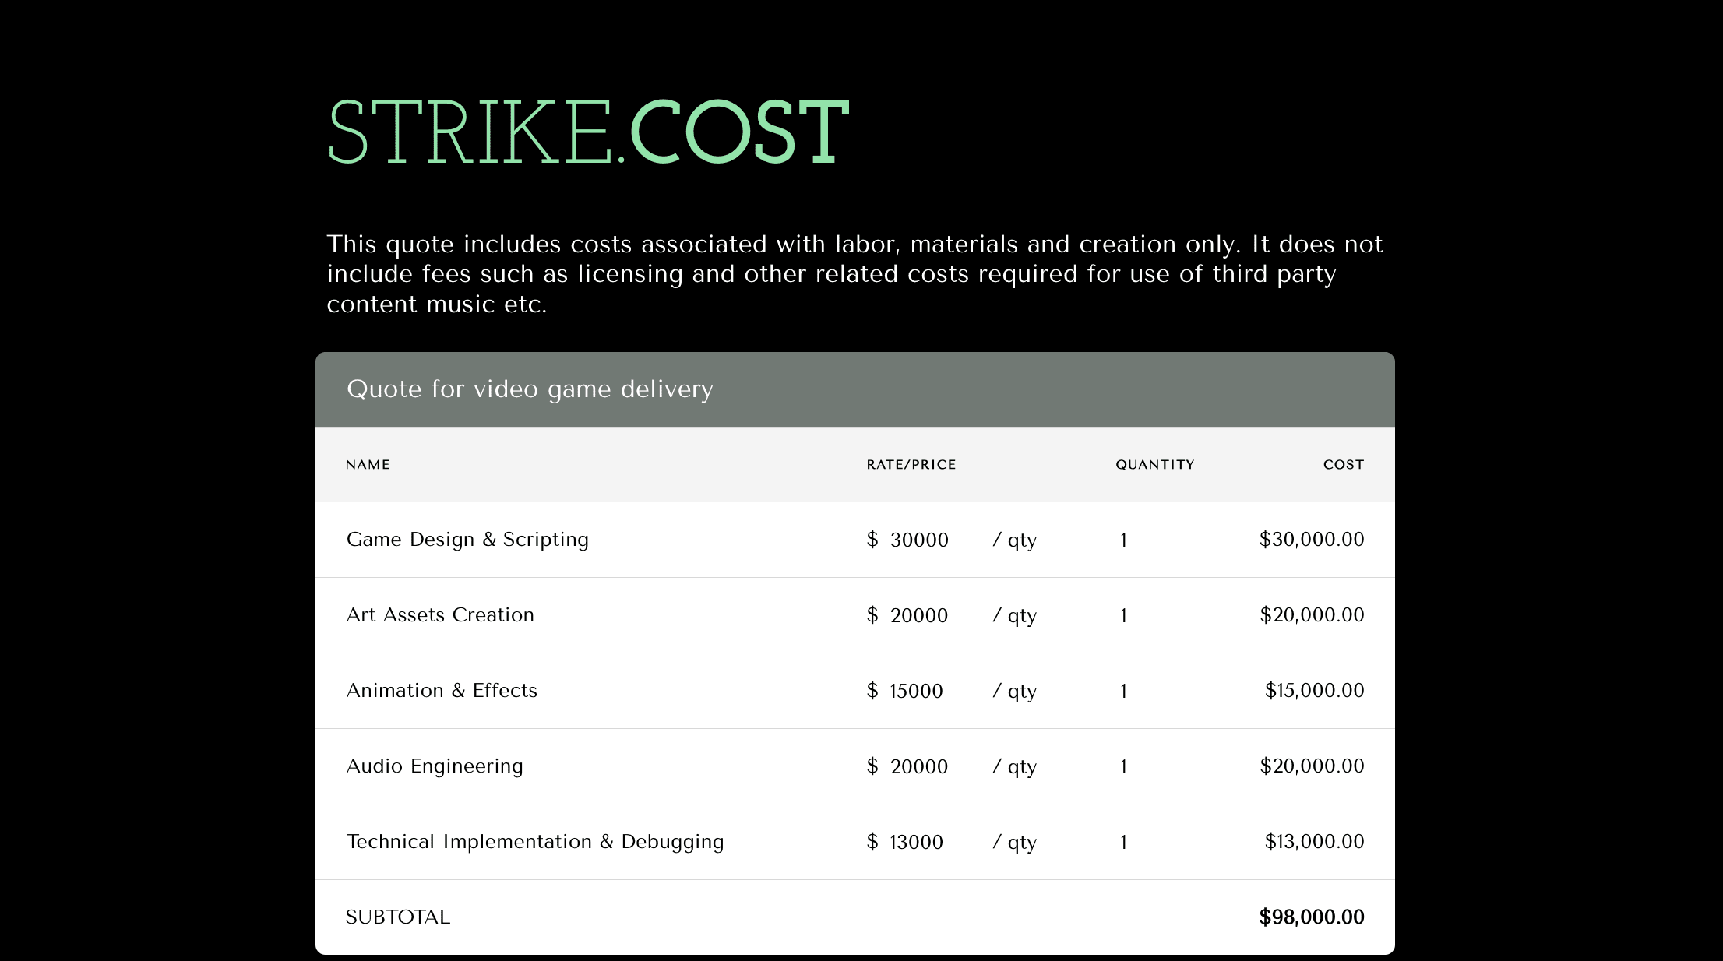Click the COST column header

(x=1343, y=465)
